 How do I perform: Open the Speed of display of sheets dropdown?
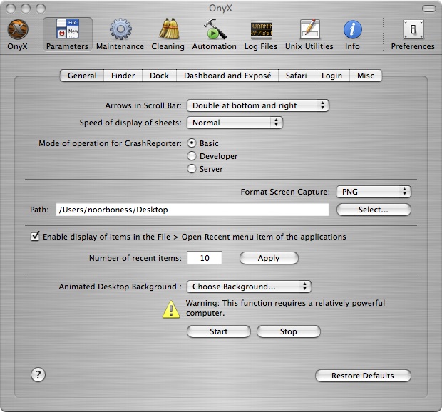235,123
